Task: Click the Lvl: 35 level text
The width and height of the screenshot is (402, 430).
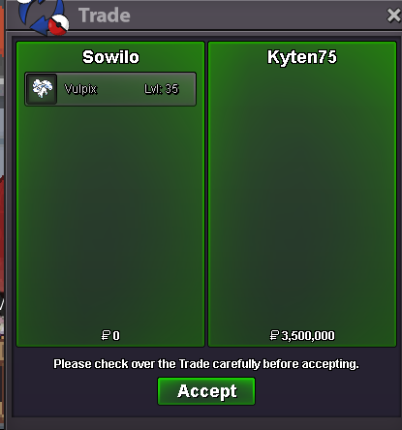Action: pos(161,89)
